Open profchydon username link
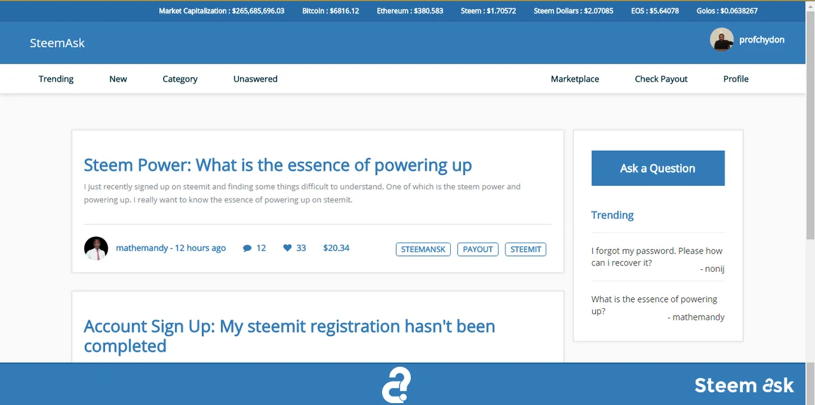 [762, 39]
